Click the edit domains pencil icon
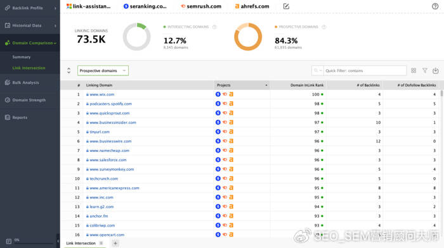Image resolution: width=444 pixels, height=248 pixels. (x=286, y=6)
